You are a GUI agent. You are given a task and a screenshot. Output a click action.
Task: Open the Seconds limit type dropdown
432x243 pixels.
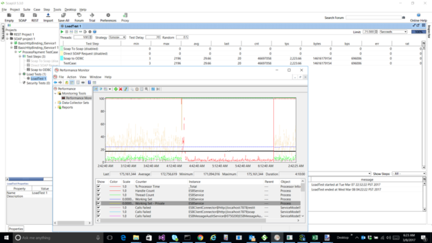(394, 32)
